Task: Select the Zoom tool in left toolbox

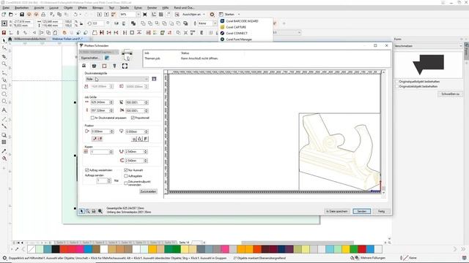Action: 4,64
